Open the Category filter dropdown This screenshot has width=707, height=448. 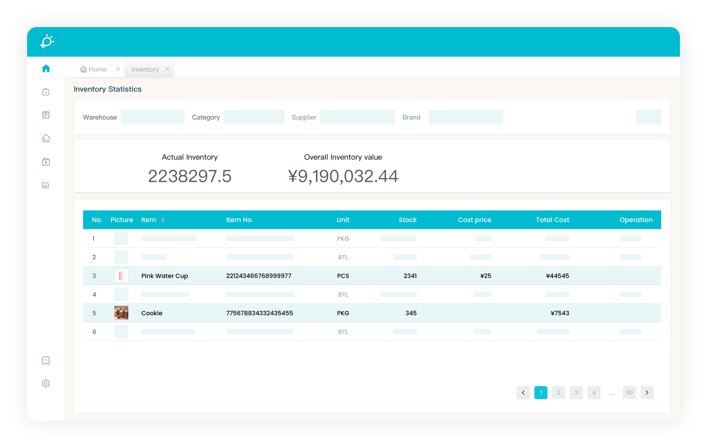point(254,117)
